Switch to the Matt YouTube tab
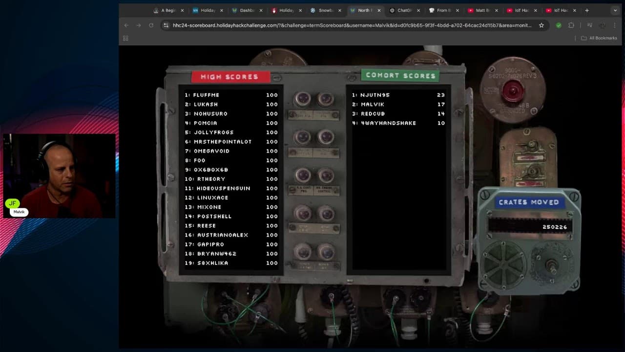 [479, 10]
